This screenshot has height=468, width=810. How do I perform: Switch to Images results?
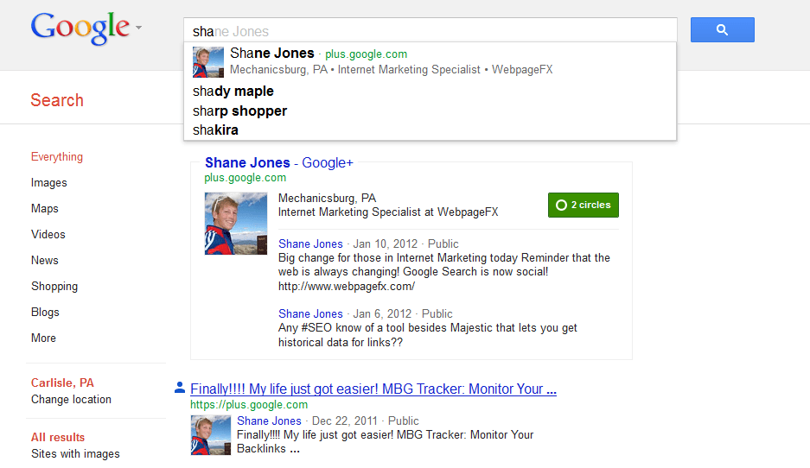click(x=49, y=183)
